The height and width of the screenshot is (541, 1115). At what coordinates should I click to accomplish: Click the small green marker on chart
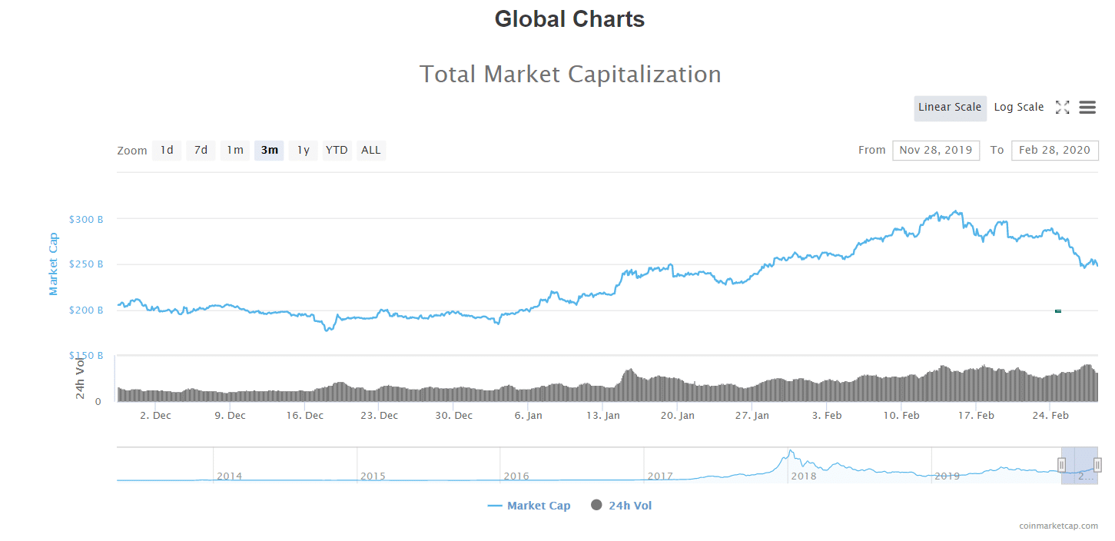tap(1058, 311)
